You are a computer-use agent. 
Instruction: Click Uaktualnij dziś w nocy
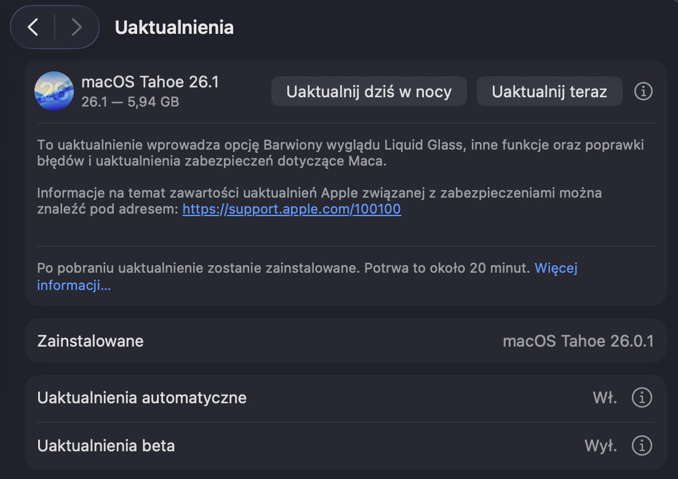coord(369,91)
